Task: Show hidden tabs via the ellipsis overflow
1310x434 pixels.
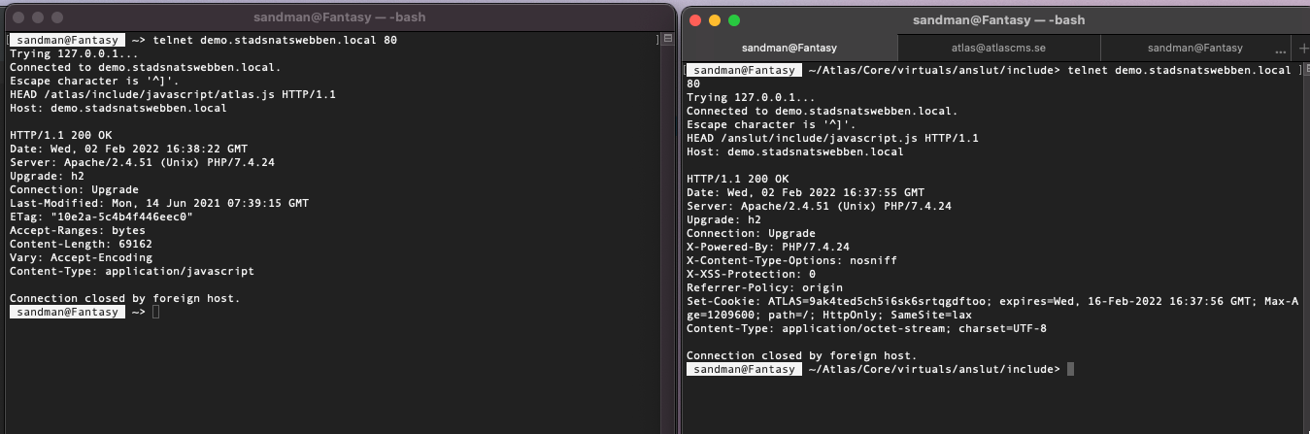Action: pos(1280,48)
